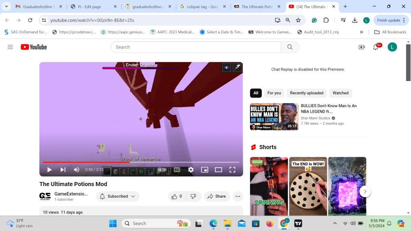Toggle closed captions CC on video
Viewport: 411px width, 231px height.
click(x=177, y=170)
